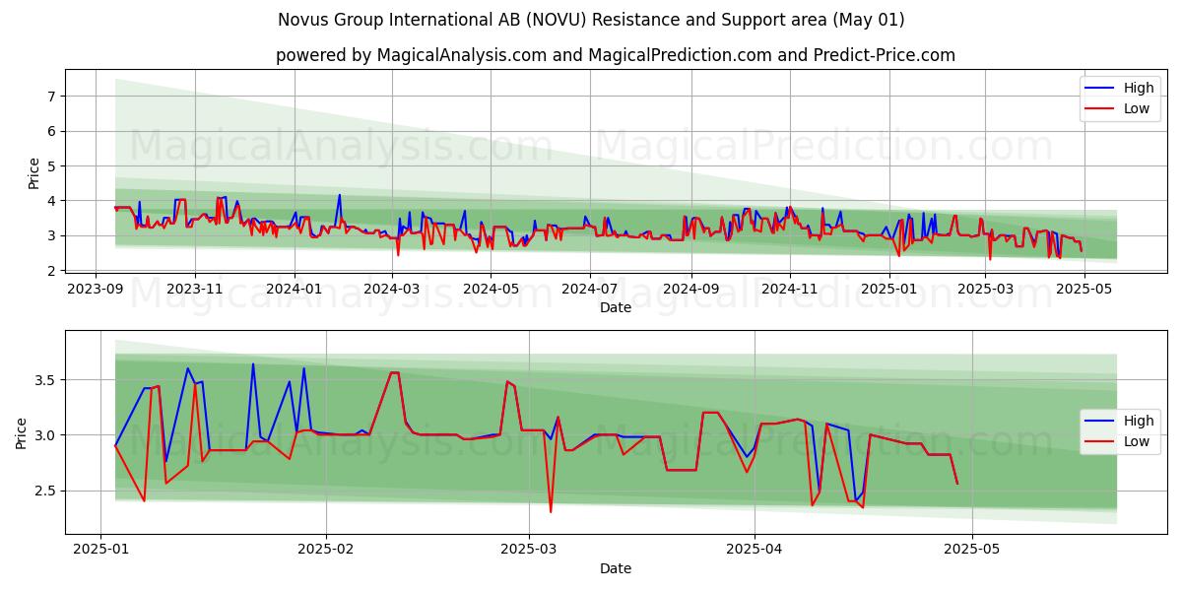1182x591 pixels.
Task: Select the '2025-05' tick label on top x-axis
Action: pos(1084,289)
